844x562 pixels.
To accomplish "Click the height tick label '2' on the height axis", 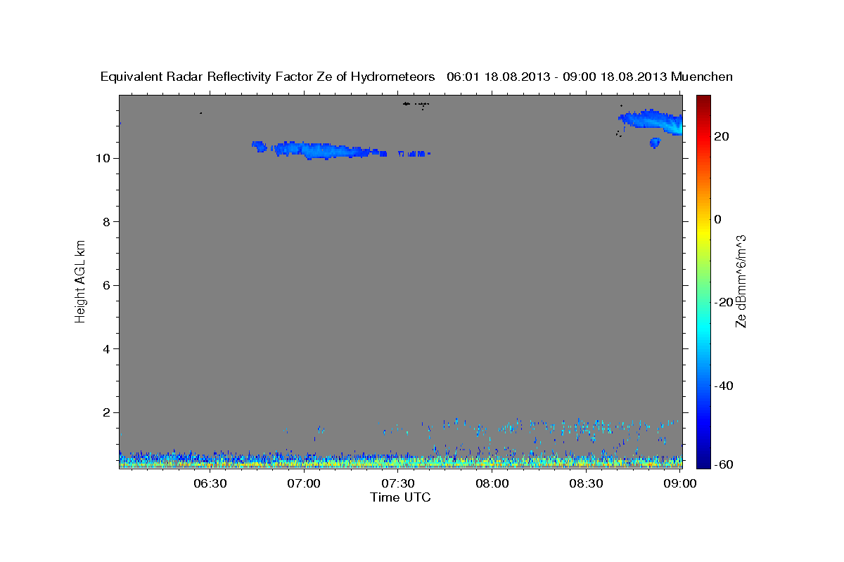I will [x=107, y=412].
